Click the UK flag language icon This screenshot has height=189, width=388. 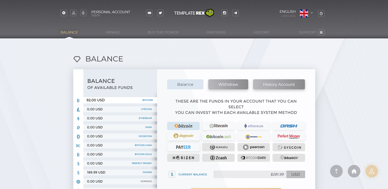click(304, 13)
